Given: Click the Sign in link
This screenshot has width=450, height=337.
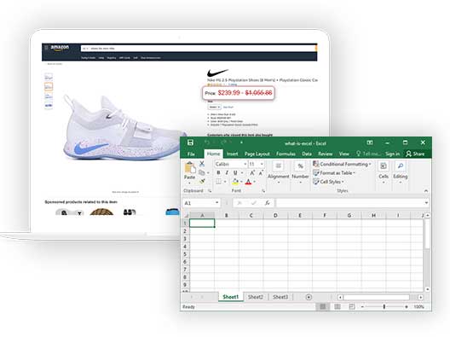Looking at the screenshot, I should 392,154.
